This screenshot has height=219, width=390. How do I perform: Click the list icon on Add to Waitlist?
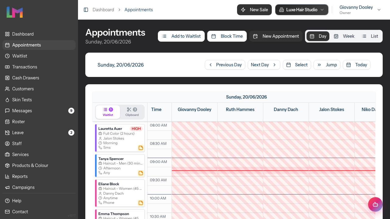pyautogui.click(x=164, y=36)
